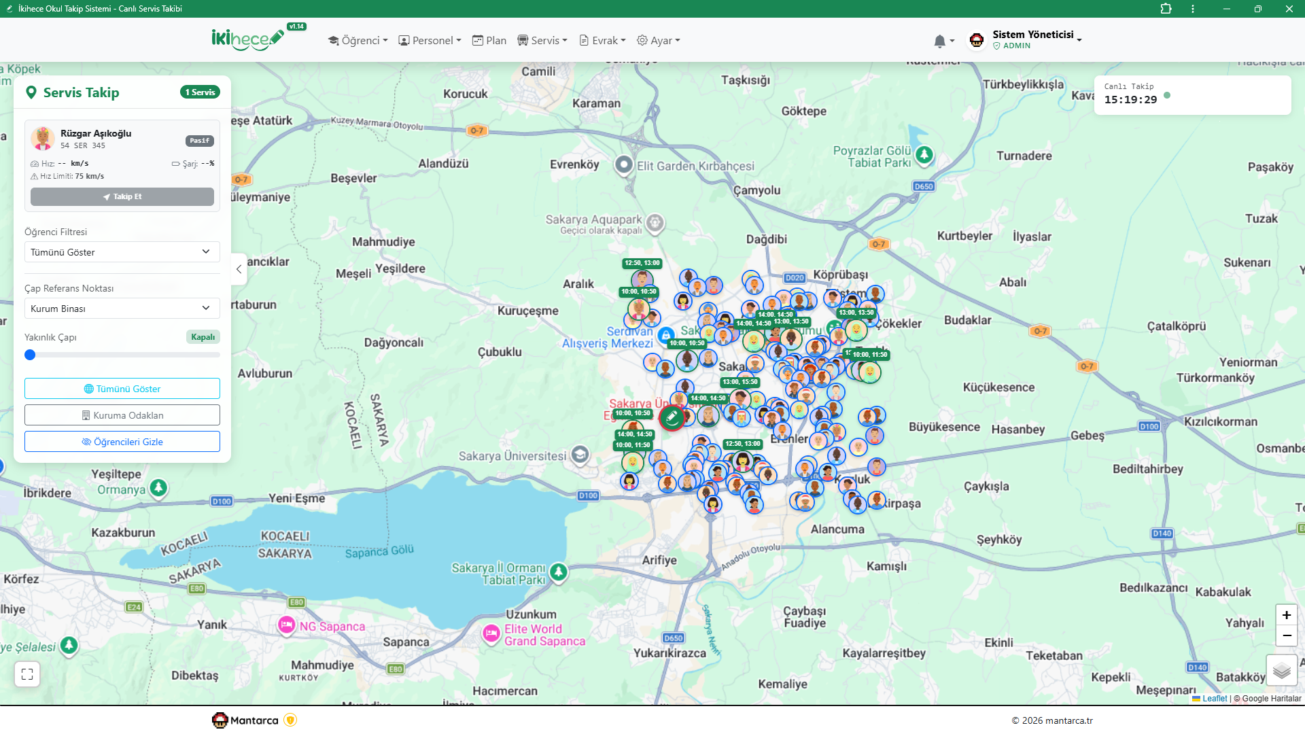The height and width of the screenshot is (734, 1305).
Task: Collapse the Servis Takip side panel
Action: (239, 270)
